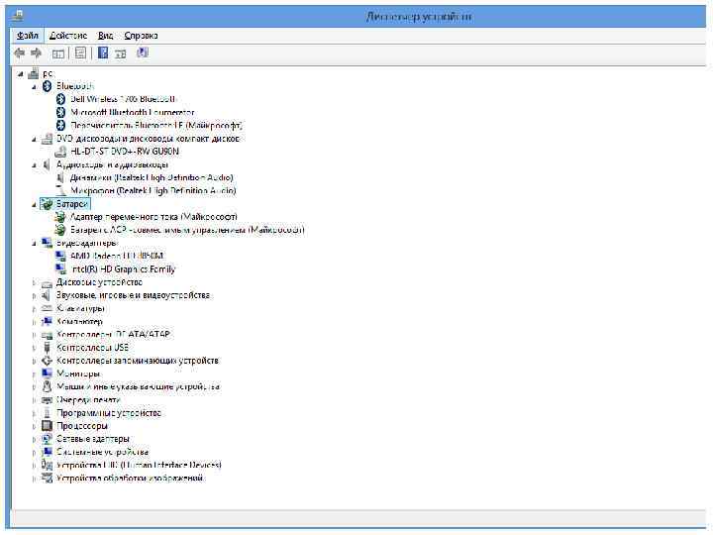
Task: Expand the Компьютер category
Action: click(x=34, y=322)
